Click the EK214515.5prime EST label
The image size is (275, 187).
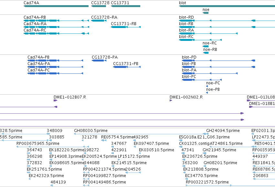point(129,163)
